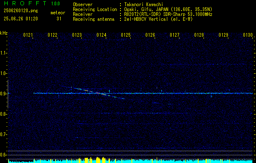Viewport: 256px width, 163px height.
Task: Click the 0.9 kHz axis label
Action: (x=3, y=94)
